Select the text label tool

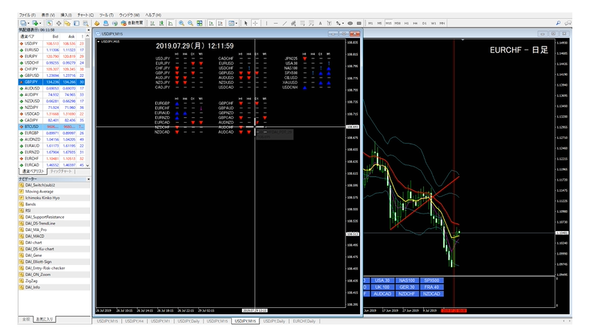329,24
